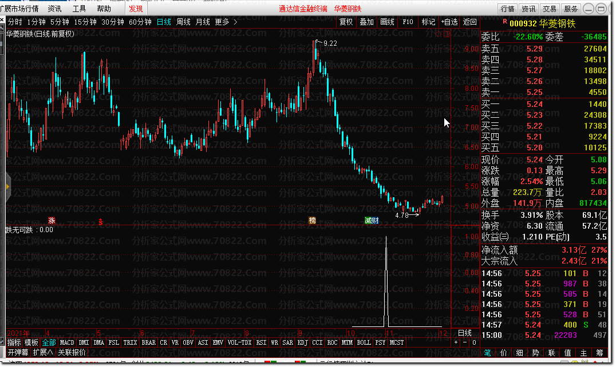The height and width of the screenshot is (367, 616).
Task: Click the red $ marker under the chart
Action: 101,222
